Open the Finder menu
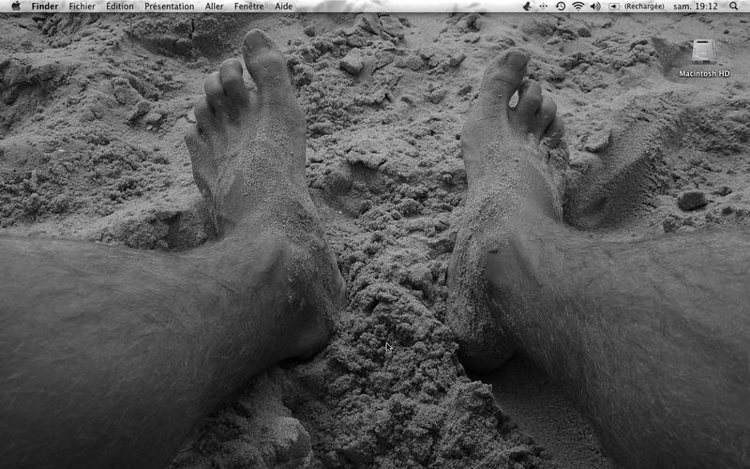The image size is (750, 469). [x=44, y=7]
